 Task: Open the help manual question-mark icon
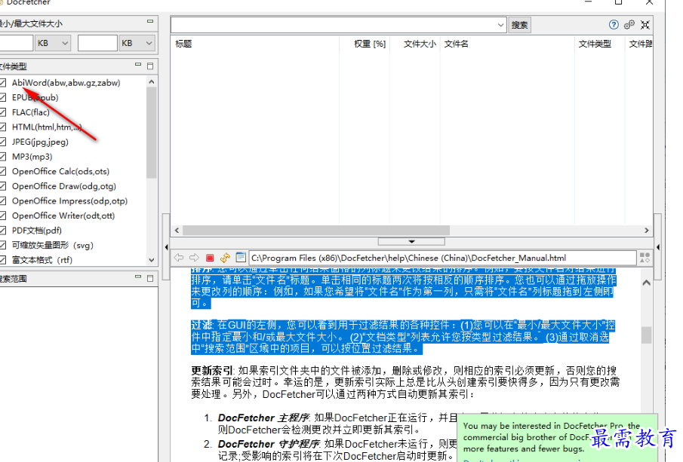point(614,25)
